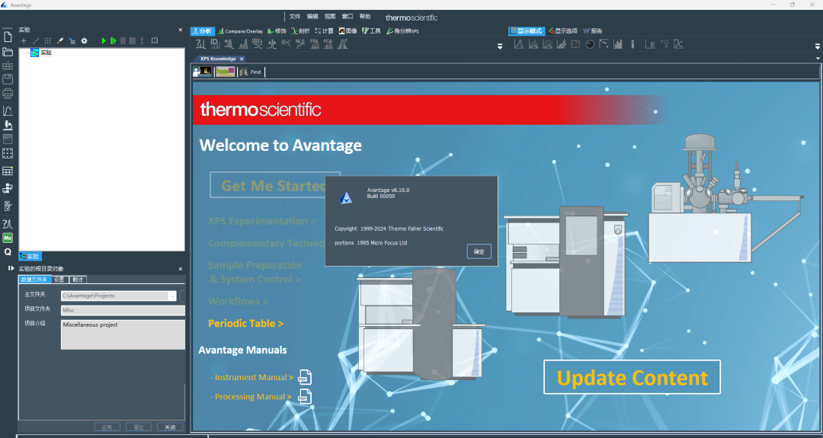Open the Periodic Table link
823x438 pixels.
click(x=245, y=324)
